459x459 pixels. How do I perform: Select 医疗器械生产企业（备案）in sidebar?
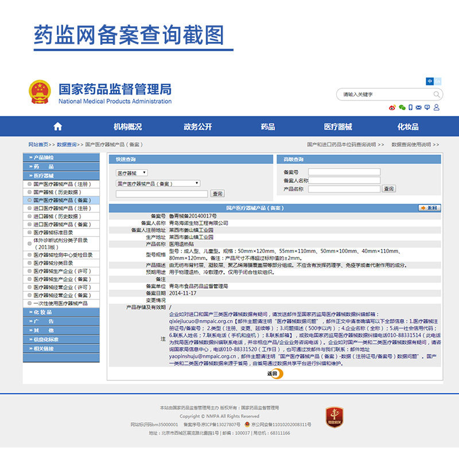point(61,279)
